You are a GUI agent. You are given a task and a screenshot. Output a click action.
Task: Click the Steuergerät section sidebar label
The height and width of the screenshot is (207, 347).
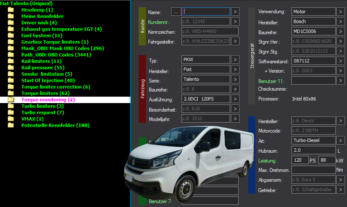coord(252,56)
